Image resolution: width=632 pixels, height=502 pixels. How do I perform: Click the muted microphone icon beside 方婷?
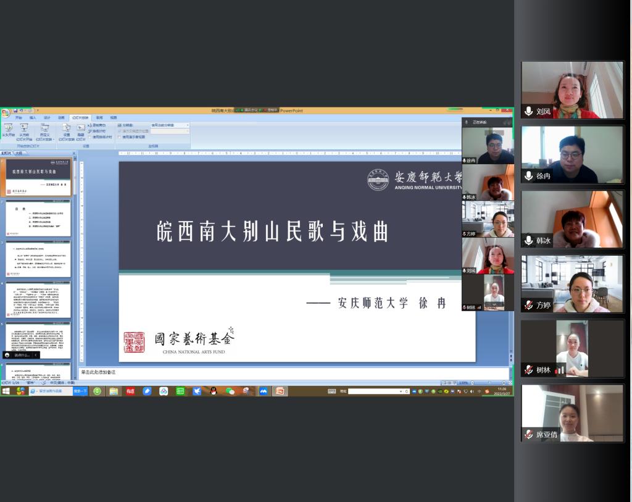pyautogui.click(x=529, y=305)
